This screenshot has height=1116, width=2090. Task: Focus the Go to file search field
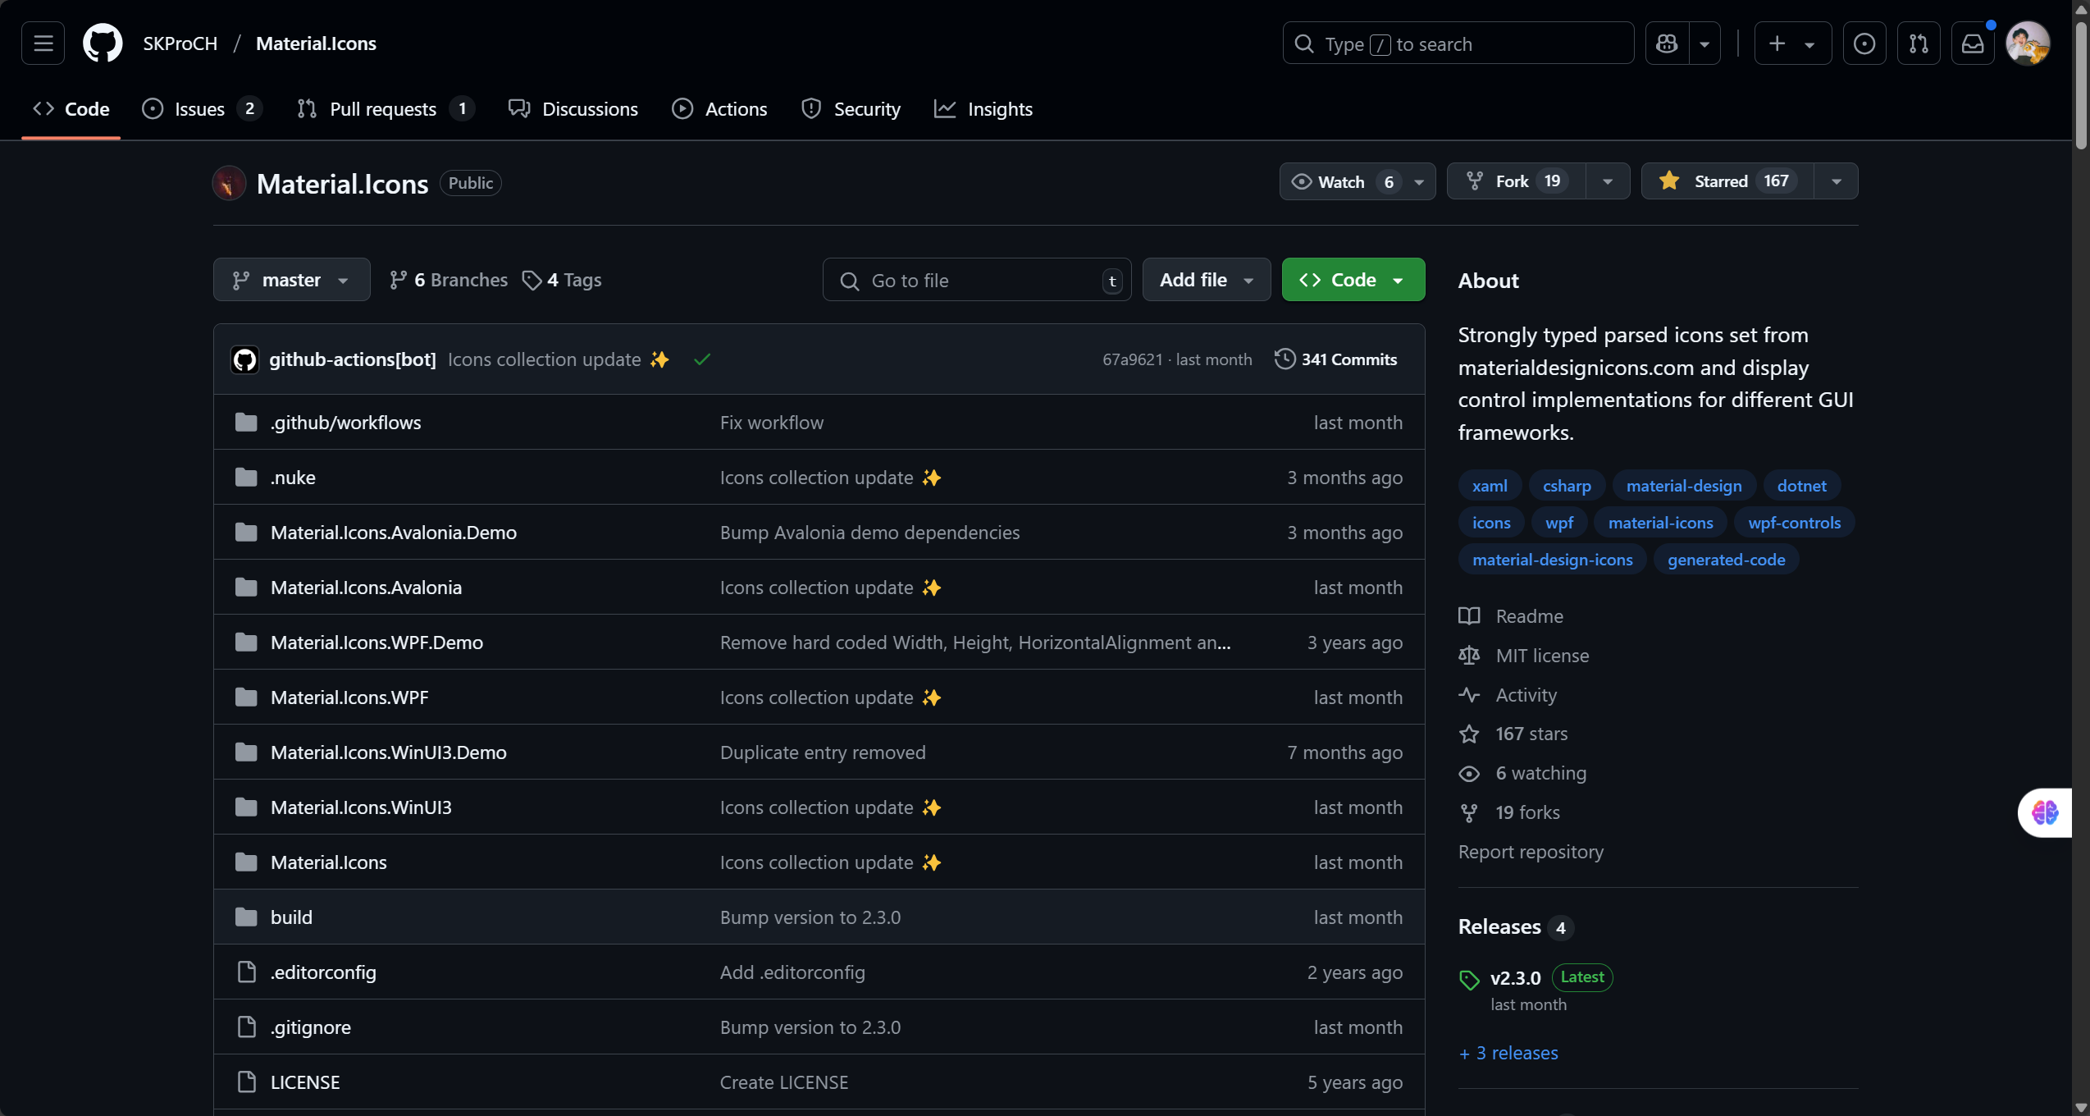(976, 280)
